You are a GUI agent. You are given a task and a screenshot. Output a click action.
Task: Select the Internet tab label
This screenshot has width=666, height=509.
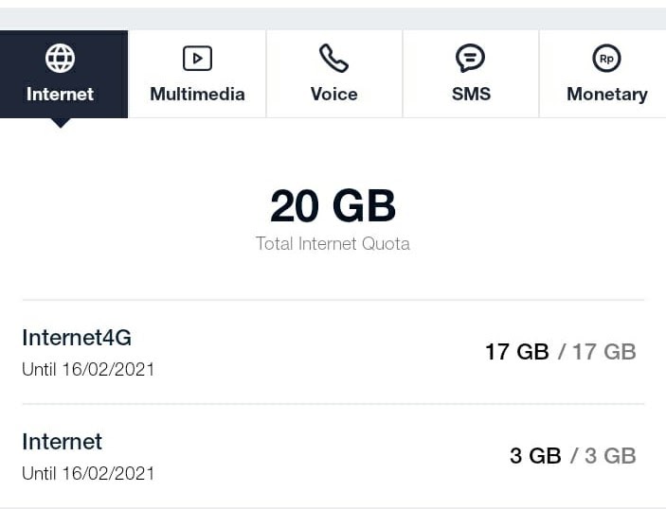point(60,94)
